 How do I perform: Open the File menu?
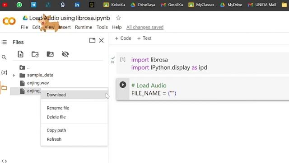24,27
